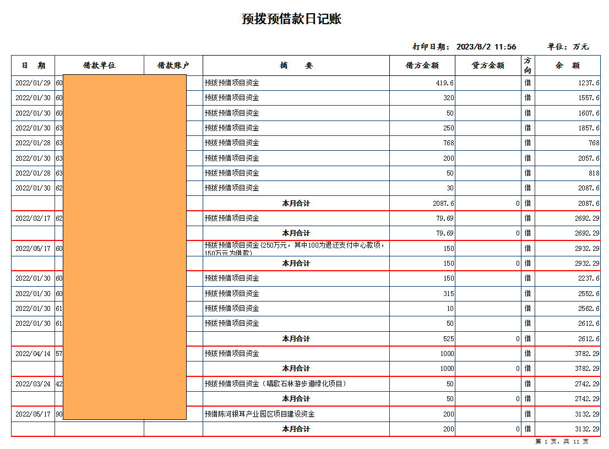Click 方向 cell 借 in the 2022/01/29 row
Viewport: 609px width, 449px height.
(x=528, y=83)
